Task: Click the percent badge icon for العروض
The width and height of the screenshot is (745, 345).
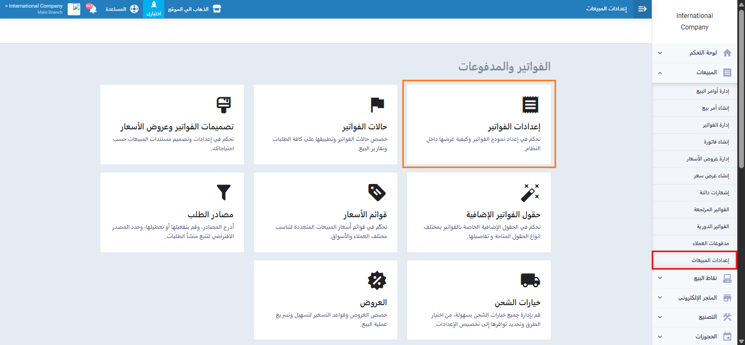Action: point(377,280)
